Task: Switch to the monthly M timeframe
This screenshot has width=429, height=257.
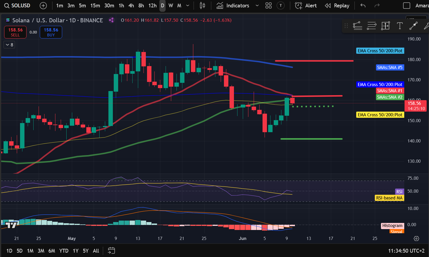Action: tap(179, 6)
